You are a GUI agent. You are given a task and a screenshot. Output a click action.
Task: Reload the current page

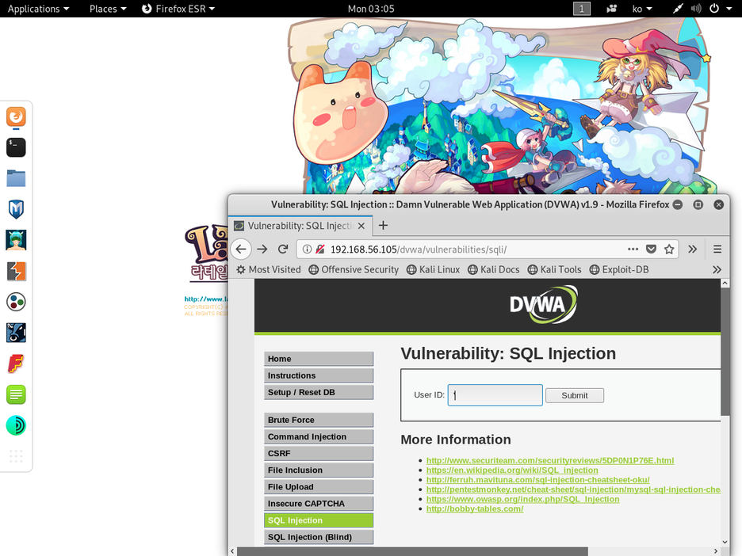tap(283, 249)
